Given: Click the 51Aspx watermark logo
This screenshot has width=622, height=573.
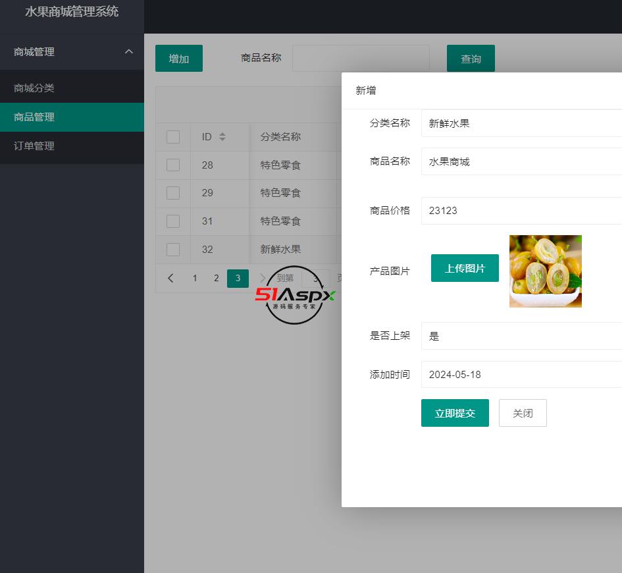Looking at the screenshot, I should tap(295, 296).
